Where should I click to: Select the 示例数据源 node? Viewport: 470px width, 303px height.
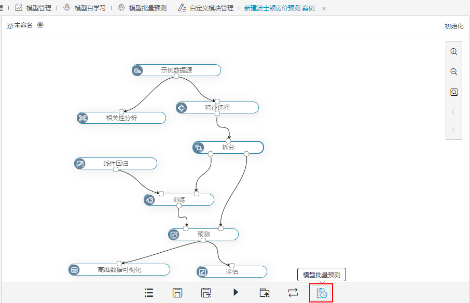point(176,70)
